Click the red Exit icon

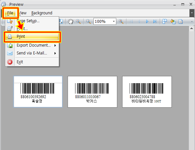coord(10,62)
